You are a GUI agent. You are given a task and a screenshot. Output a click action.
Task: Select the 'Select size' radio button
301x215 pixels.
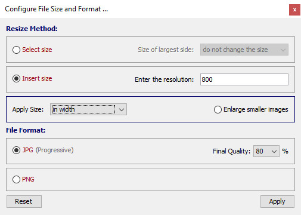point(16,50)
